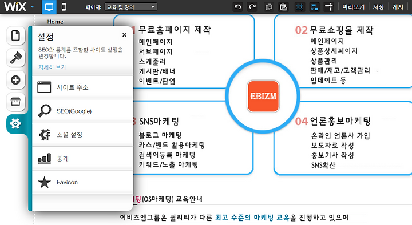Click the SNS확산 text line

(x=323, y=165)
